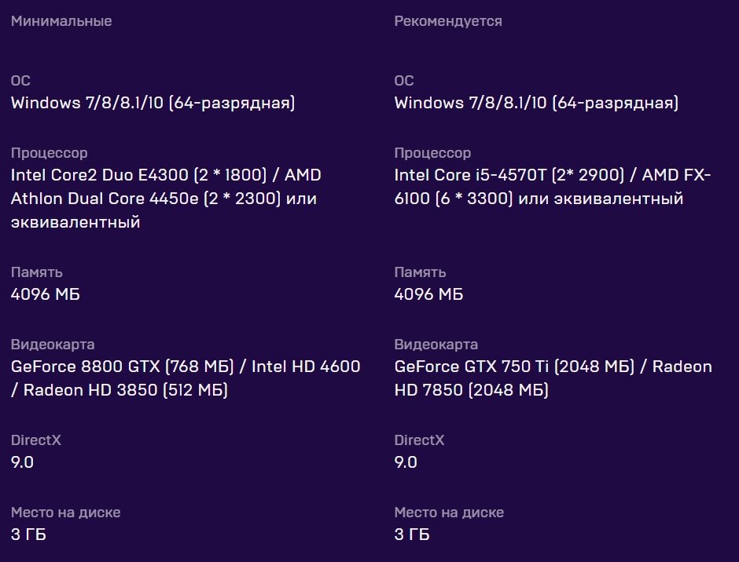This screenshot has height=562, width=739.
Task: Click the Windows version text under recommended requirements
Action: point(536,103)
